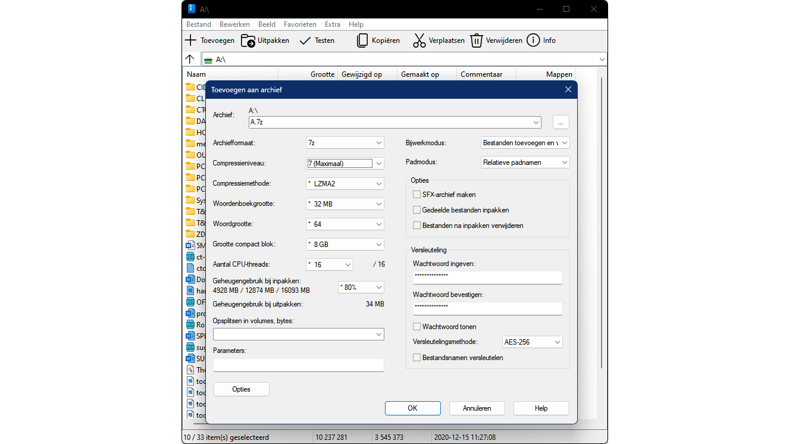Image resolution: width=789 pixels, height=444 pixels.
Task: Click the main window vertical scrollbar
Action: [602, 222]
